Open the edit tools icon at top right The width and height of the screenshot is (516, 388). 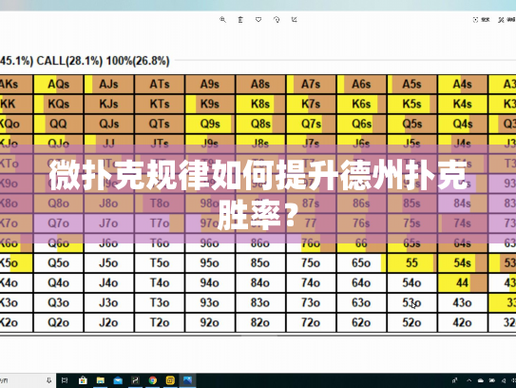point(501,20)
